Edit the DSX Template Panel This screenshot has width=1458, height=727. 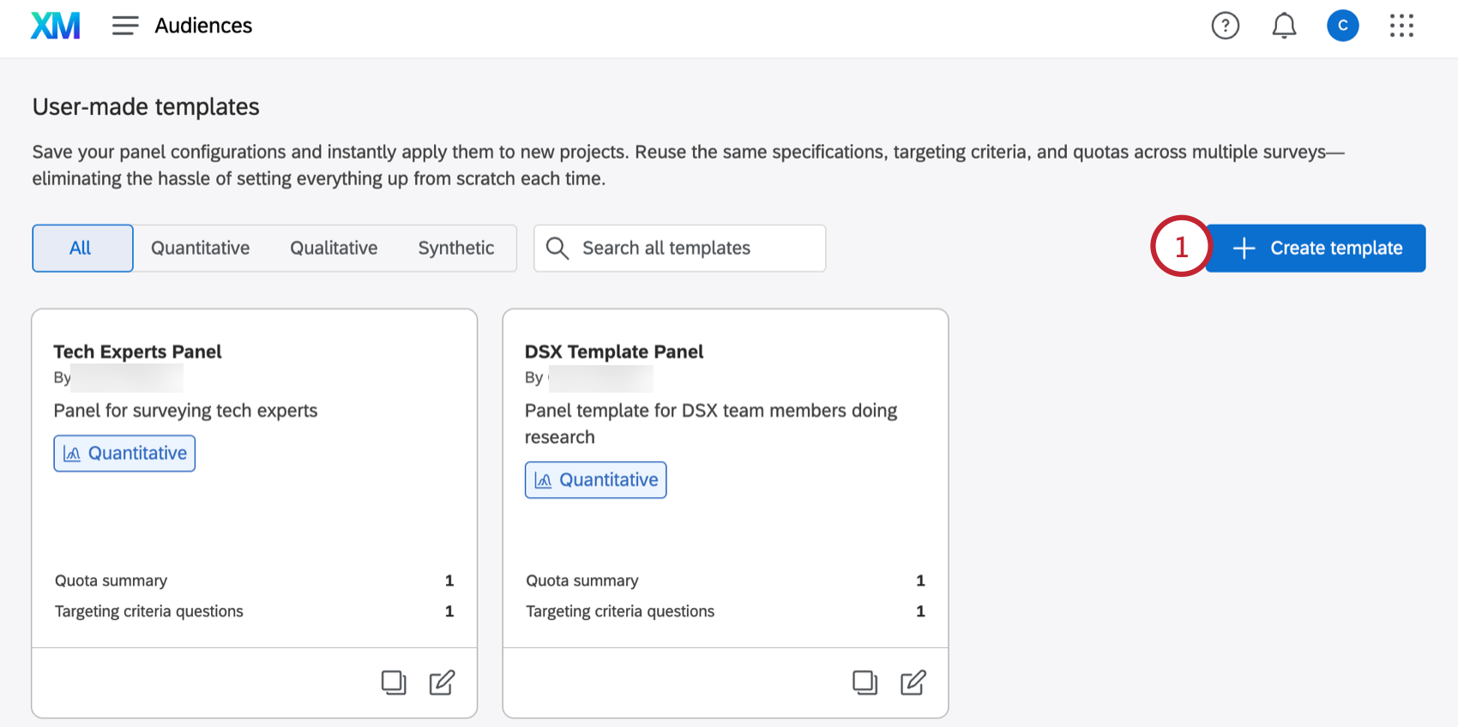pos(913,682)
